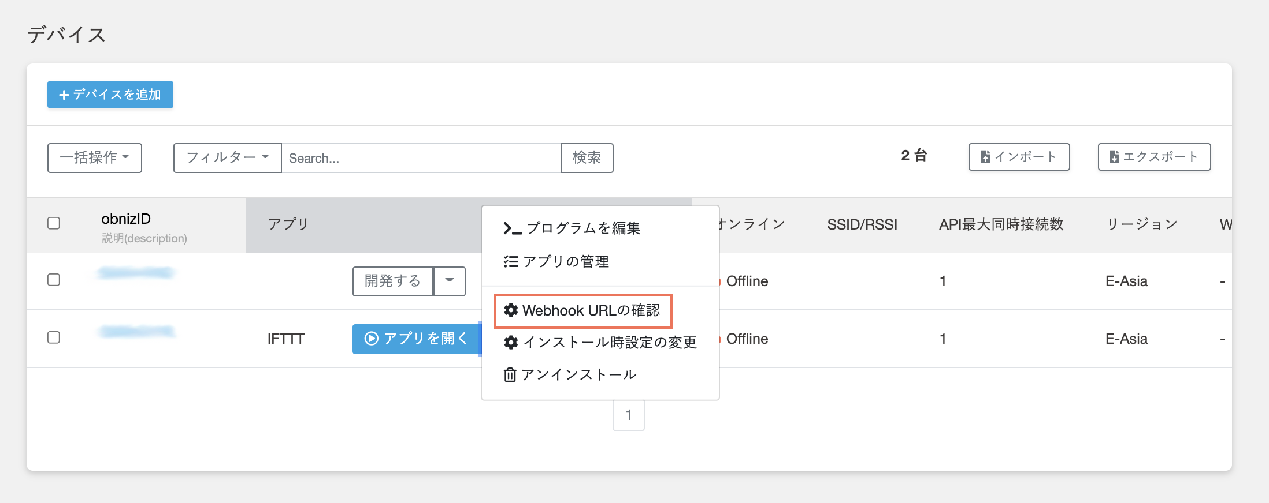Go to pagination page 1
1269x503 pixels.
click(x=629, y=415)
